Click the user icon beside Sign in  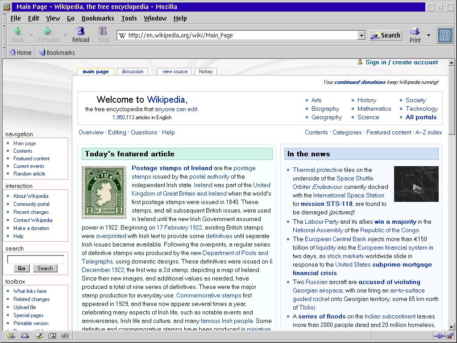pyautogui.click(x=360, y=62)
